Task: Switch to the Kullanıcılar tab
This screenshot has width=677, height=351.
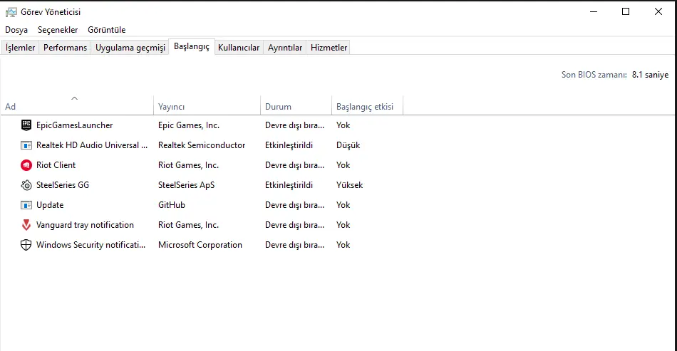Action: pos(239,48)
